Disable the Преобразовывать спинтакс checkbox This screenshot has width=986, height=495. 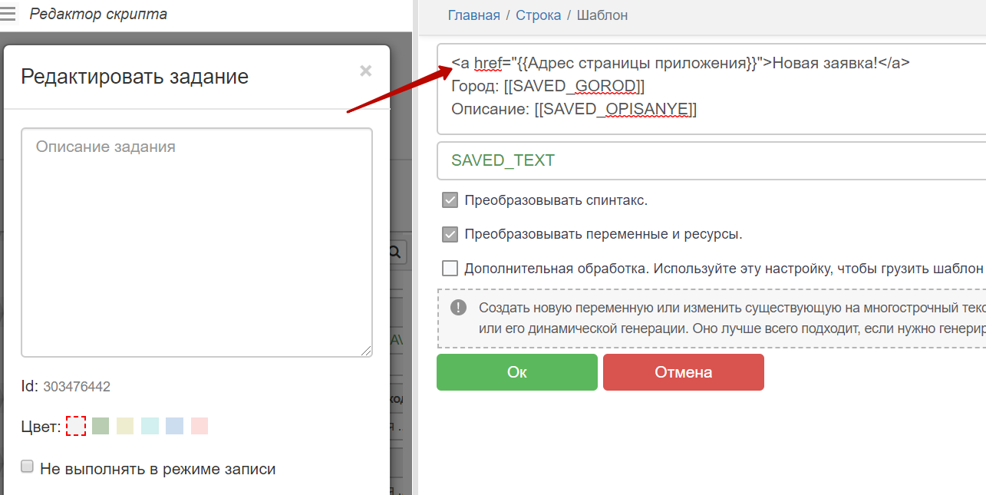tap(450, 200)
